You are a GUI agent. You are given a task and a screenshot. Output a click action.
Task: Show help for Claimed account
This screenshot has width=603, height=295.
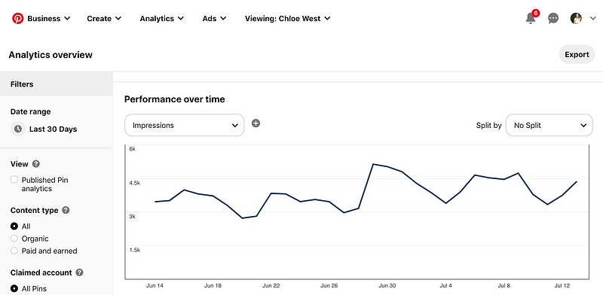click(79, 272)
